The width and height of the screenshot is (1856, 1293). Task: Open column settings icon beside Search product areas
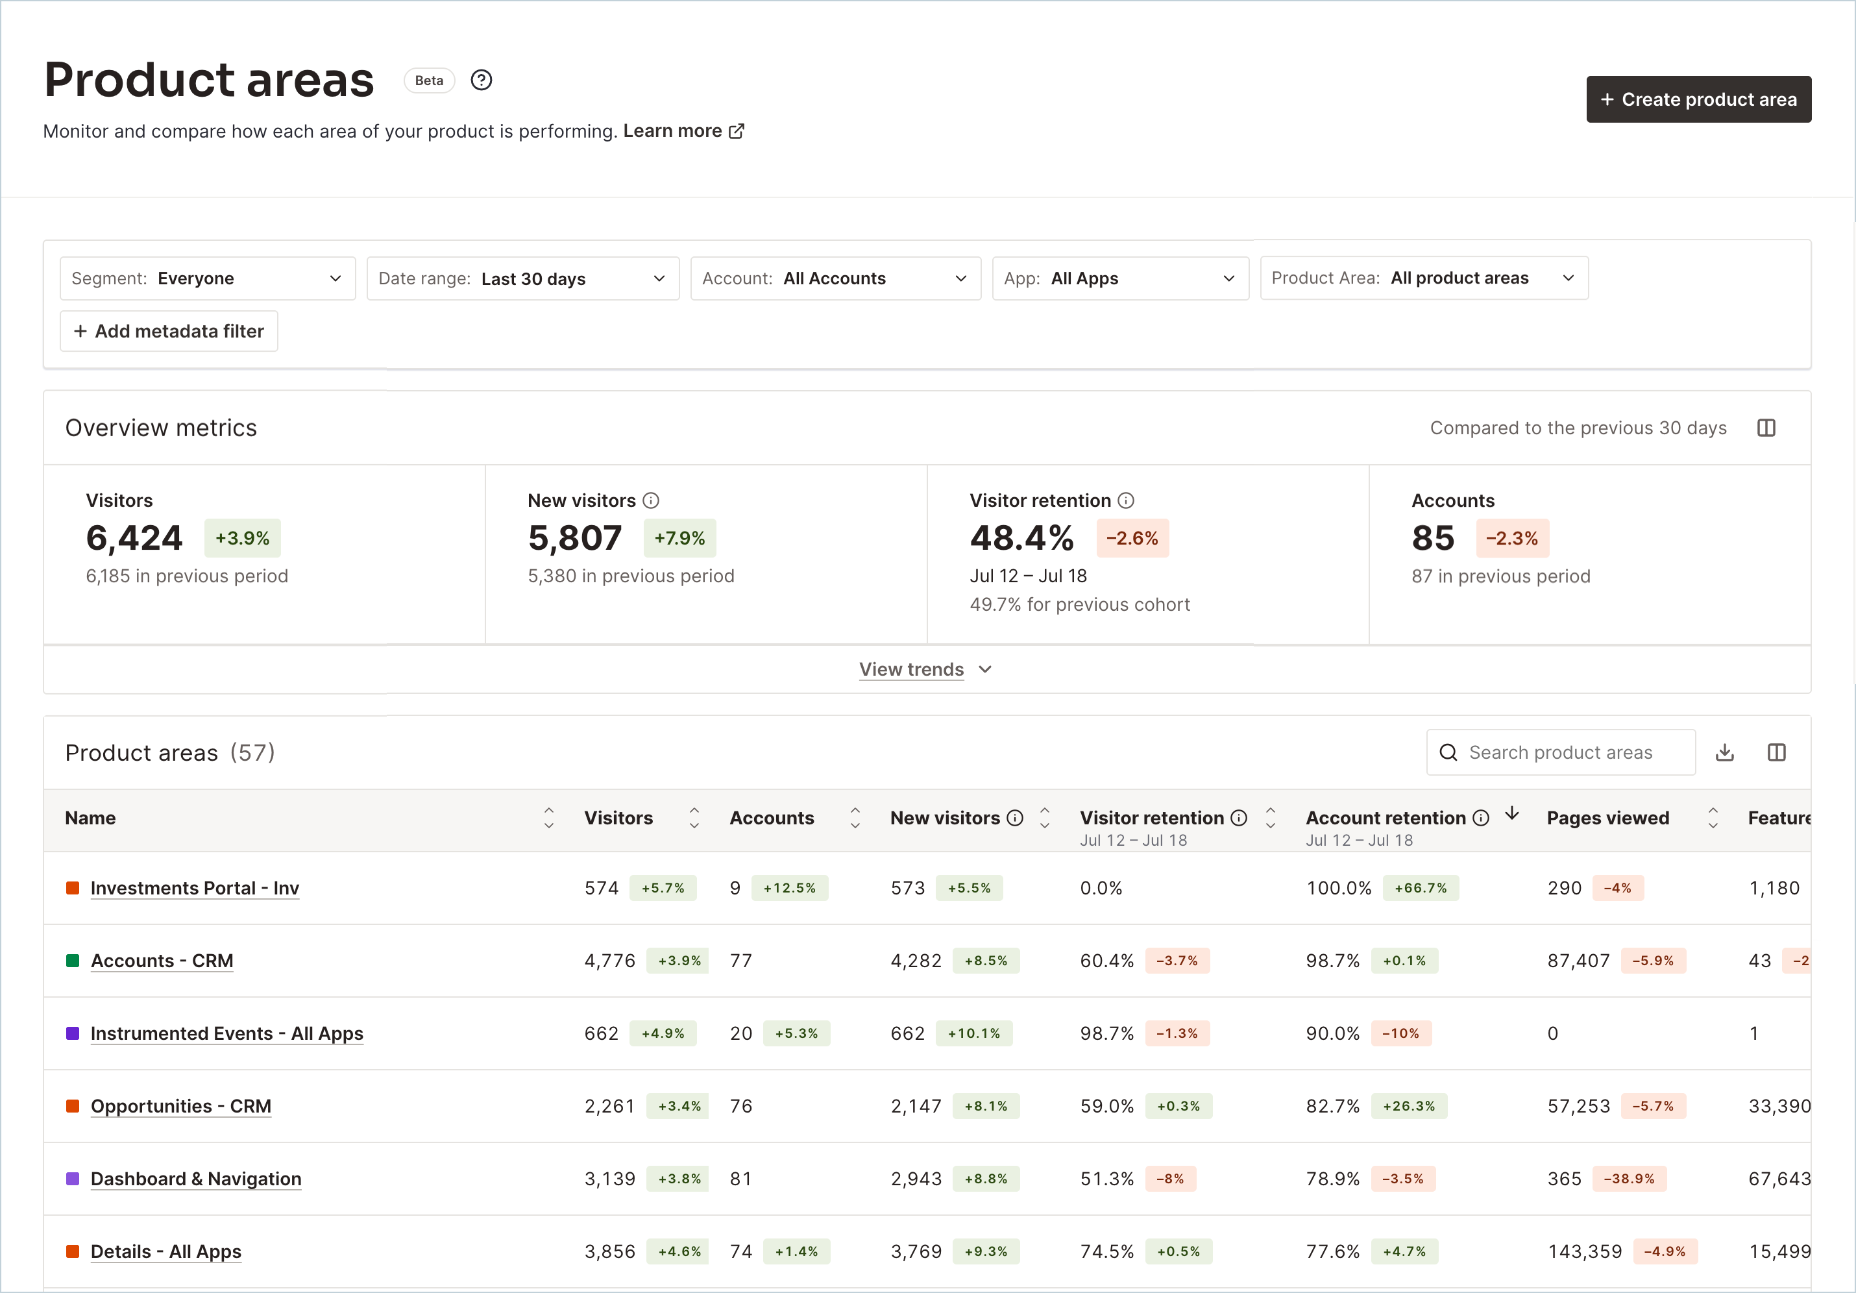click(1777, 753)
